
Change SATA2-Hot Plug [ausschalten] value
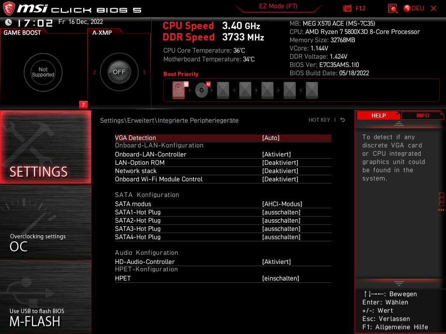tap(281, 220)
